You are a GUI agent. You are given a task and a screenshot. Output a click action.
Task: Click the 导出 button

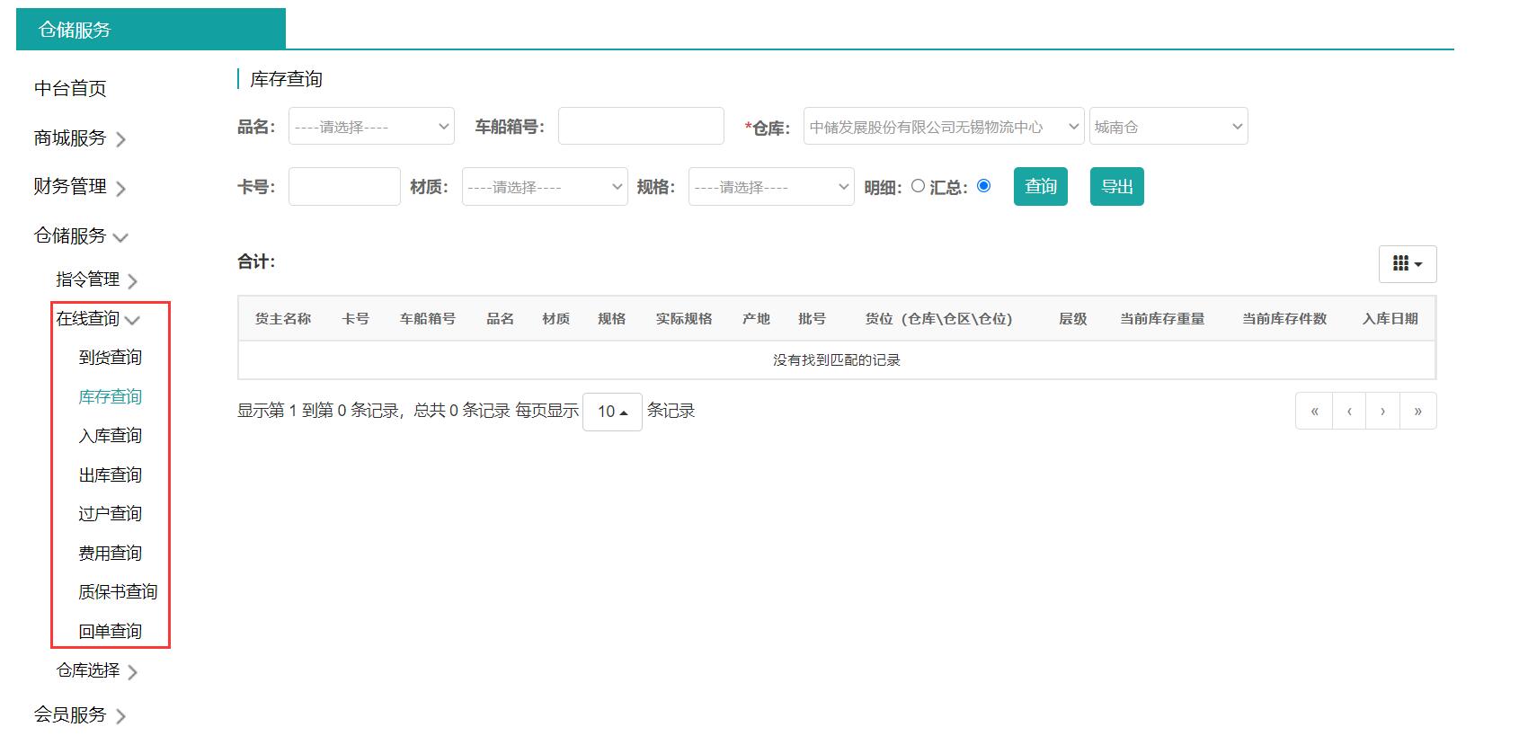click(1116, 187)
